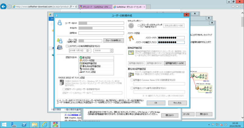Screen dimensions: 244x128
Task: Enable account expiration checkbox (有効期限を設定する)
Action: (x=67, y=46)
